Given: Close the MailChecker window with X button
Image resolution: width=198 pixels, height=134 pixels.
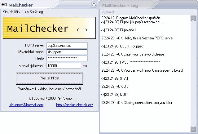Looking at the screenshot, I should coord(94,5).
